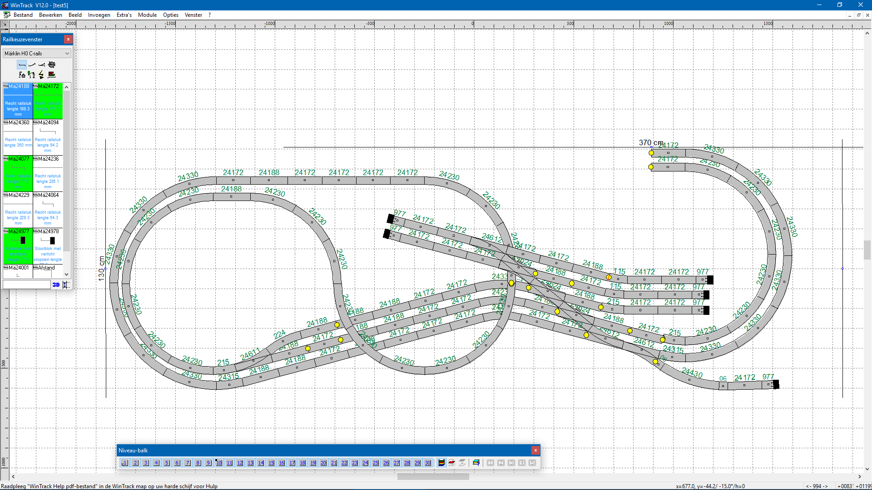Open Märklin H0 C-rails dropdown
The width and height of the screenshot is (872, 490).
(37, 54)
